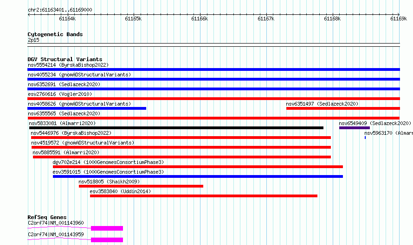Click the nsv5963170 label
Screen dimensions: 413x245
click(x=388, y=133)
